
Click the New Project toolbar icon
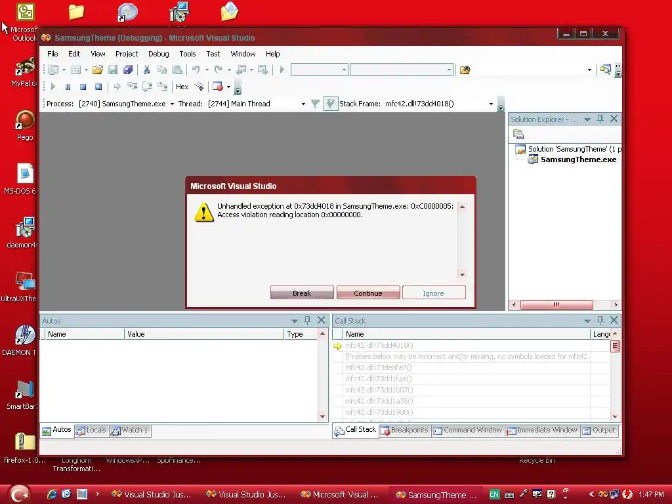point(53,70)
